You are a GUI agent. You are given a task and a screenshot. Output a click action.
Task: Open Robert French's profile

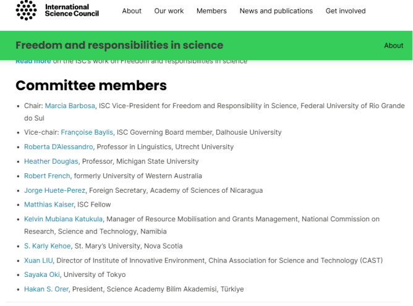click(47, 176)
